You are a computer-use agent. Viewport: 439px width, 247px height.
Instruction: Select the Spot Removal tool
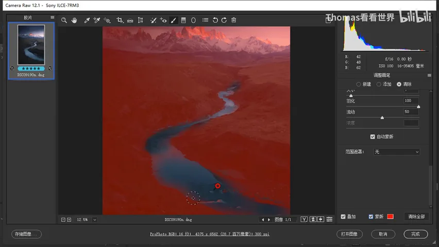point(153,20)
